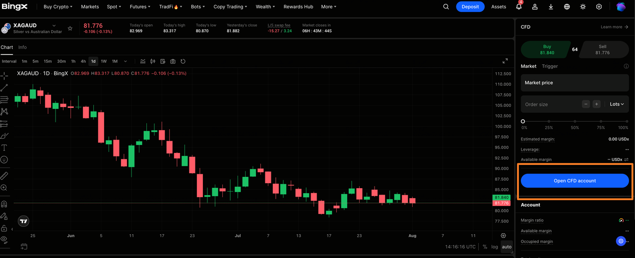The image size is (635, 258).
Task: Open the XAGAUD symbol selector chevron
Action: (x=54, y=25)
